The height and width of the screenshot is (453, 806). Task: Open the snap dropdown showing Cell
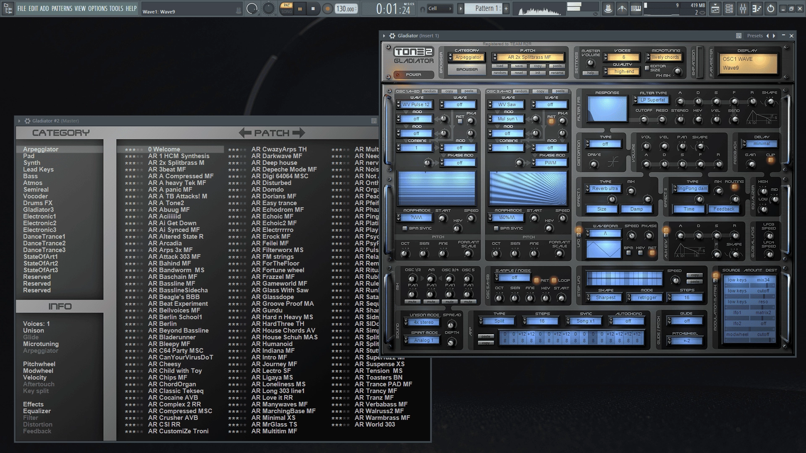click(440, 9)
